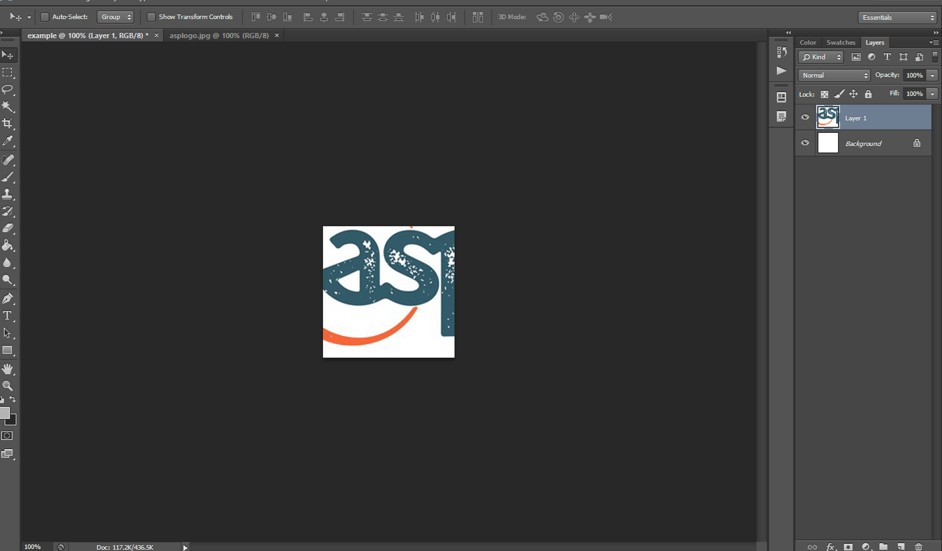Add a layer style with fx icon
The width and height of the screenshot is (942, 551).
point(831,546)
